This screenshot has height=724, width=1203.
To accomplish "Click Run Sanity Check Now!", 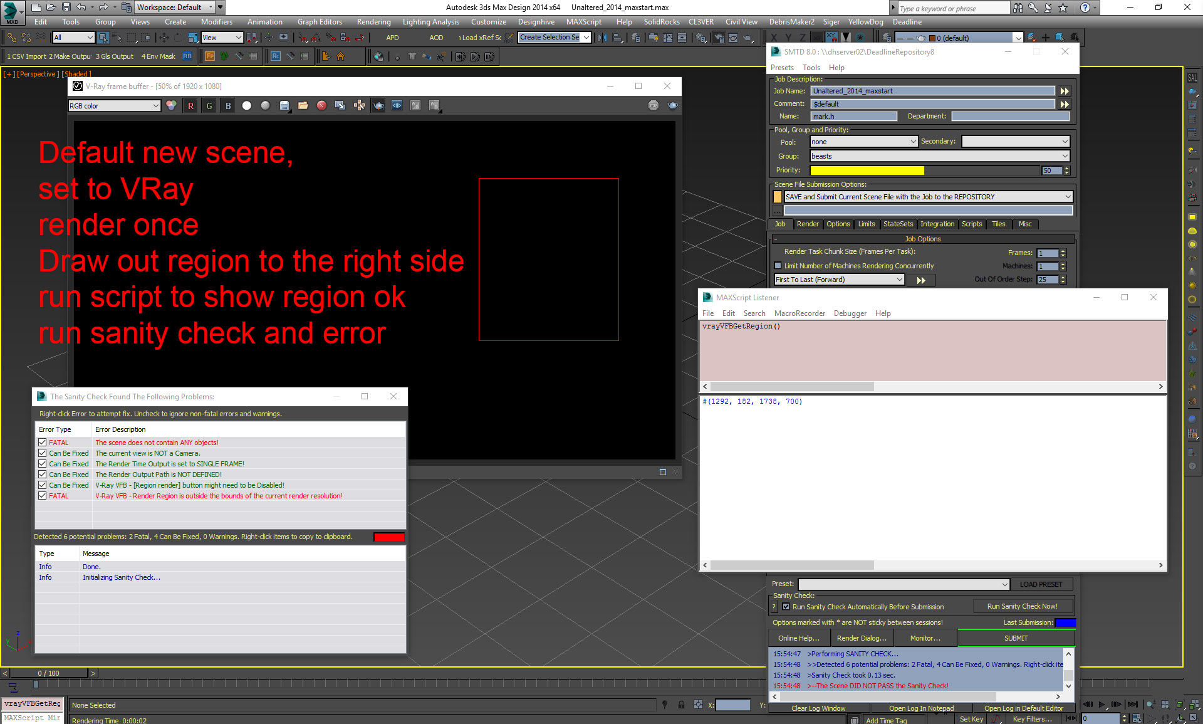I will pos(1023,606).
